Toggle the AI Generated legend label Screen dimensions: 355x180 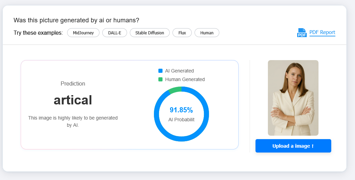coord(179,71)
